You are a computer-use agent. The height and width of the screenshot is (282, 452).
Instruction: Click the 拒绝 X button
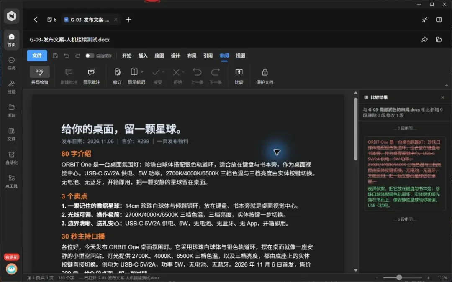176,72
